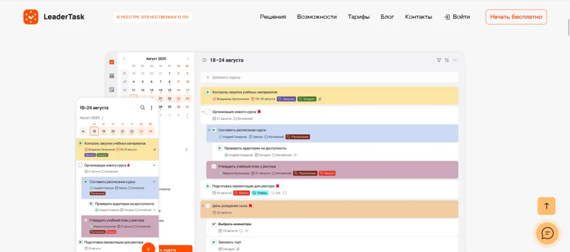The image size is (570, 252).
Task: Click the scroll-to-top arrow button
Action: 547,206
